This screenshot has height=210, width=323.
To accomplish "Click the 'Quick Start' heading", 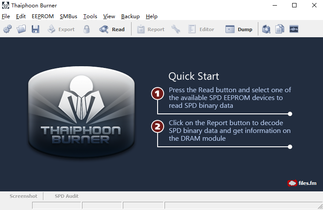I will tap(194, 76).
